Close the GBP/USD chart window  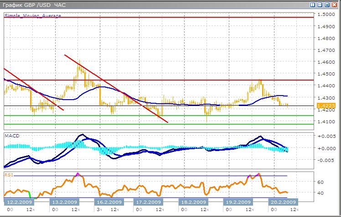coord(334,5)
